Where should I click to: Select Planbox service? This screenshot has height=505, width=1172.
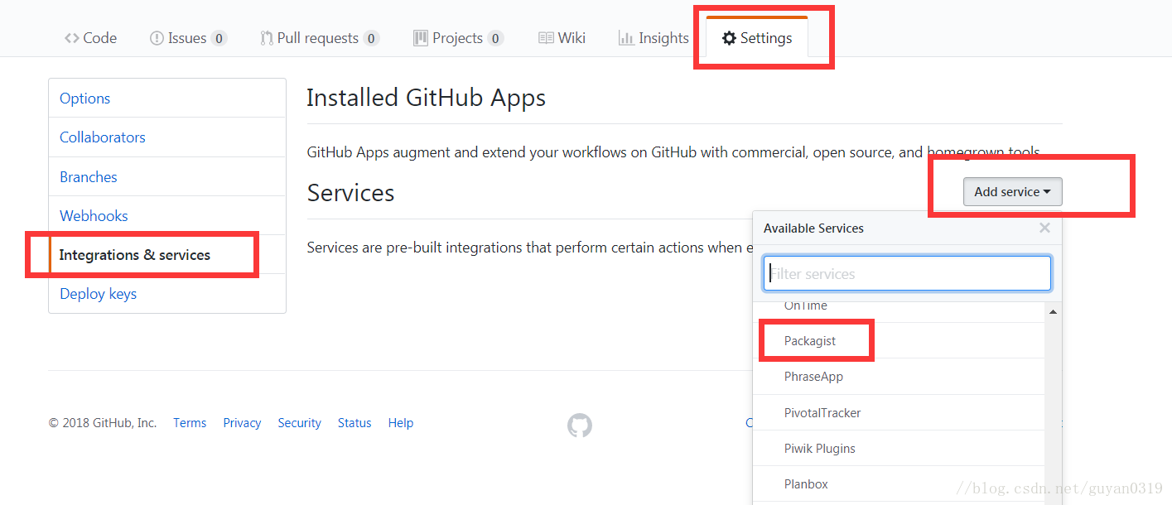point(899,483)
